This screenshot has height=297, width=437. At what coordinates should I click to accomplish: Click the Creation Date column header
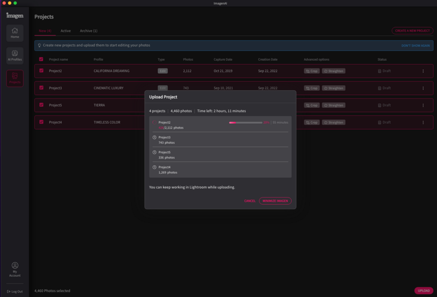coord(268,60)
